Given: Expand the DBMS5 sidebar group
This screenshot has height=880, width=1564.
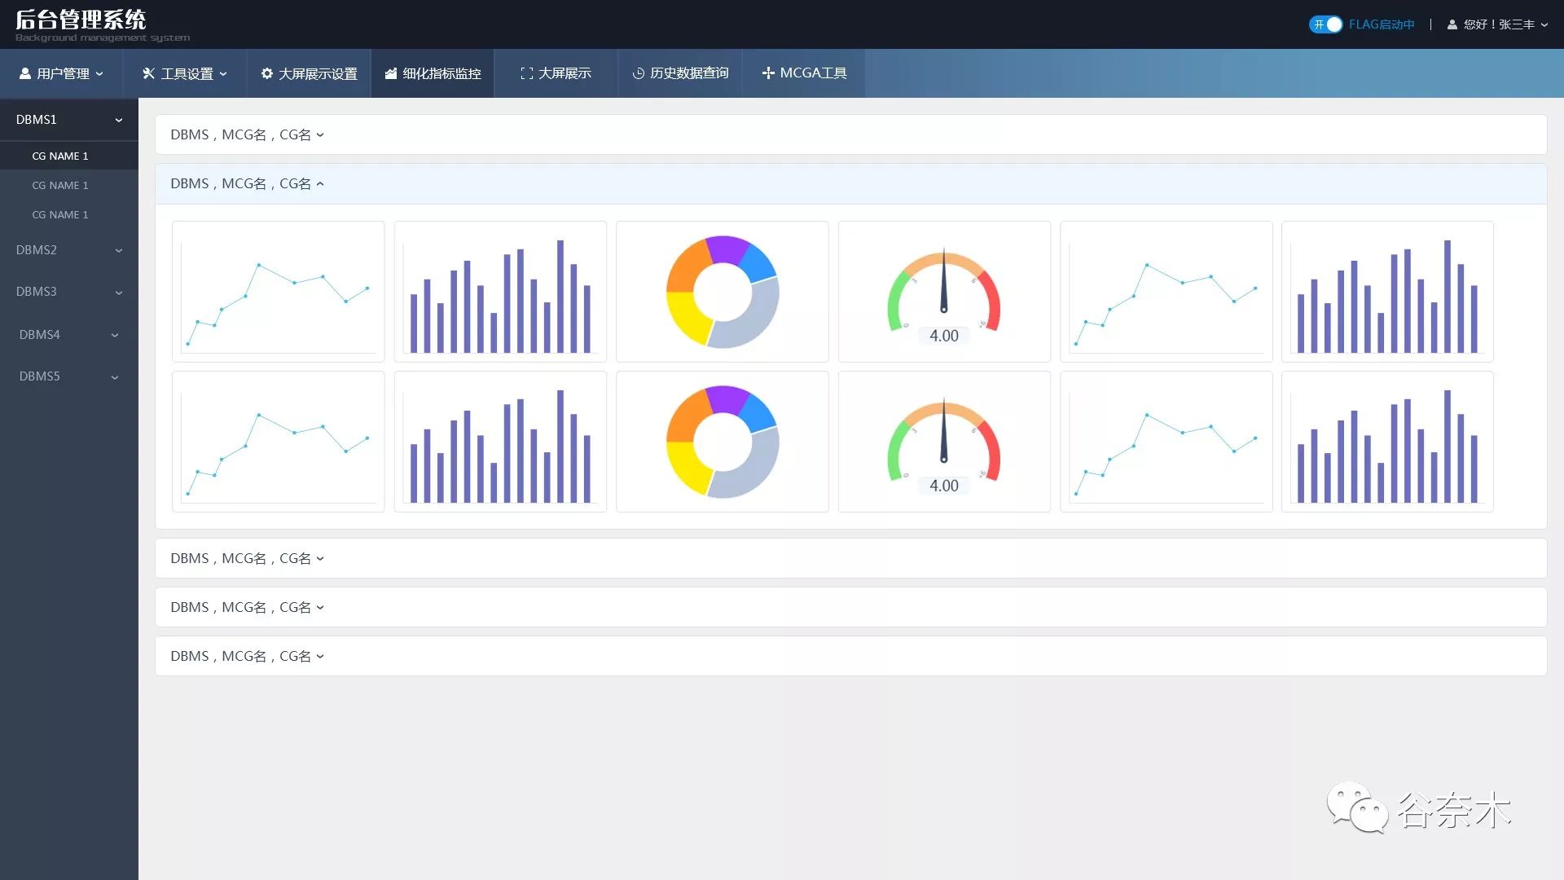Looking at the screenshot, I should click(x=69, y=376).
